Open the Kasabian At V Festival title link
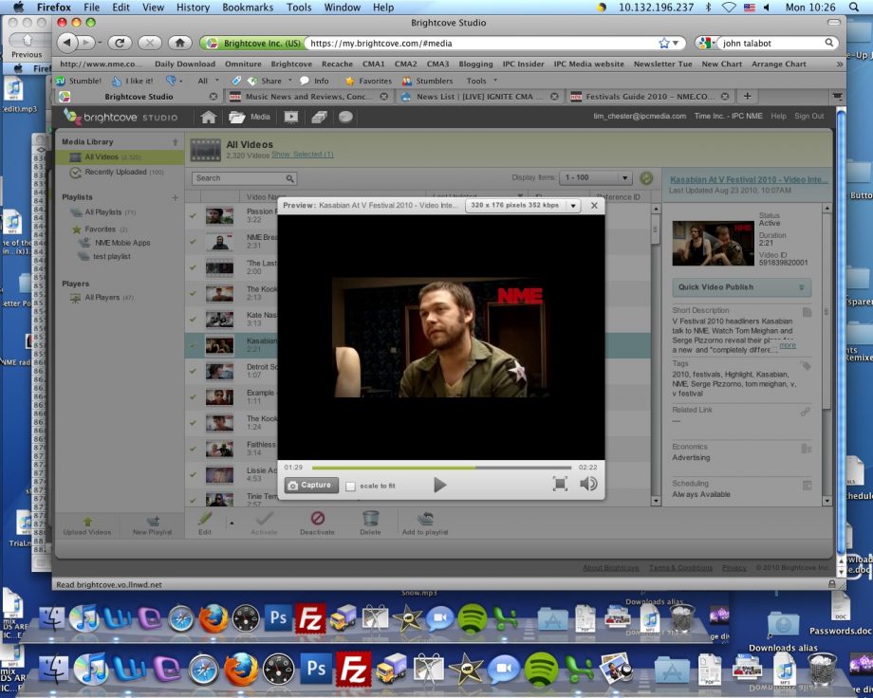873x698 pixels. click(x=749, y=180)
